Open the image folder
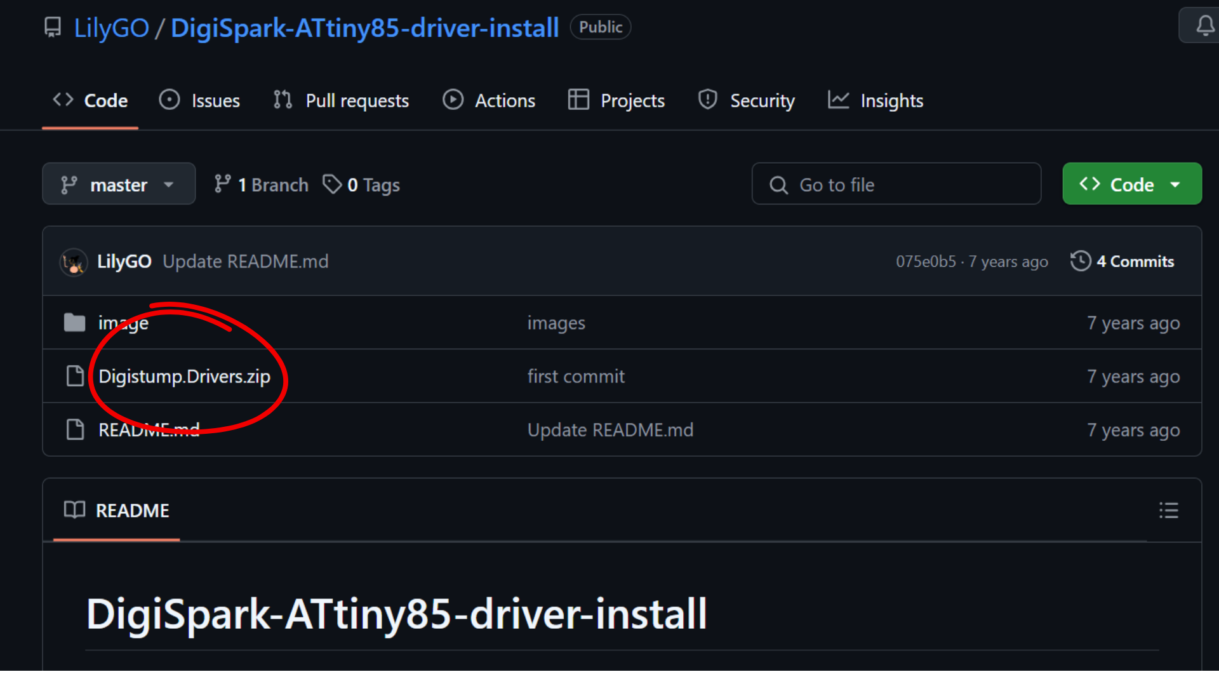The height and width of the screenshot is (686, 1219). pos(123,323)
